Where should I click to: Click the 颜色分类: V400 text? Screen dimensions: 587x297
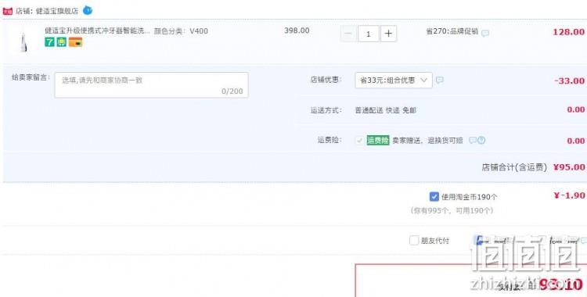tap(182, 31)
